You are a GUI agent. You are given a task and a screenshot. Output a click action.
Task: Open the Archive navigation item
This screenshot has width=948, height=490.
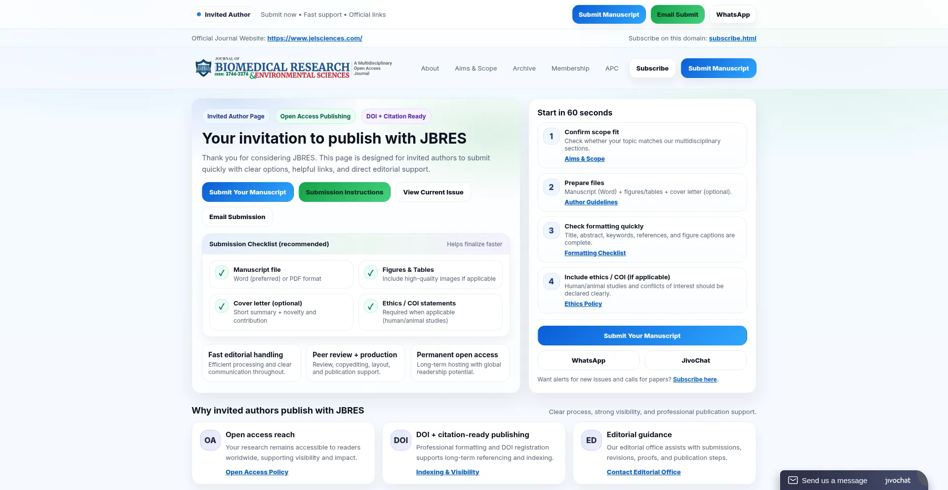coord(524,68)
